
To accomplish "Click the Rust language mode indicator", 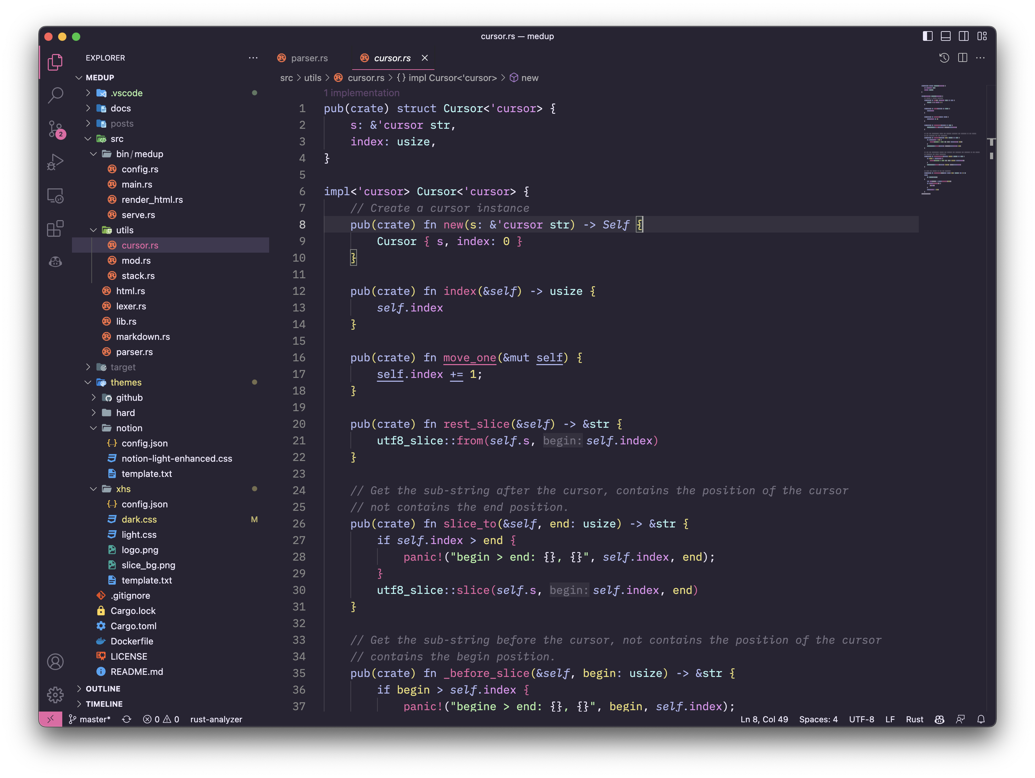I will [x=914, y=720].
